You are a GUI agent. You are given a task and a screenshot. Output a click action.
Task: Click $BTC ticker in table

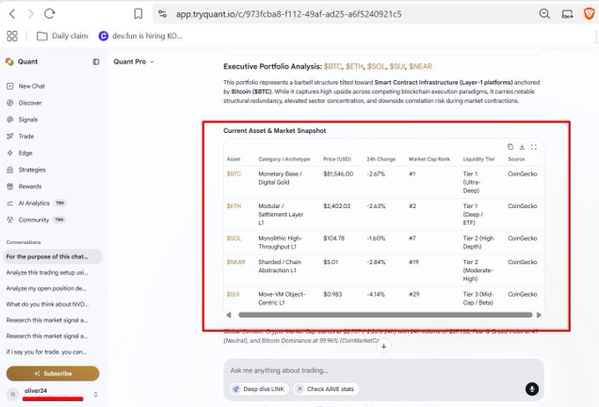click(233, 174)
